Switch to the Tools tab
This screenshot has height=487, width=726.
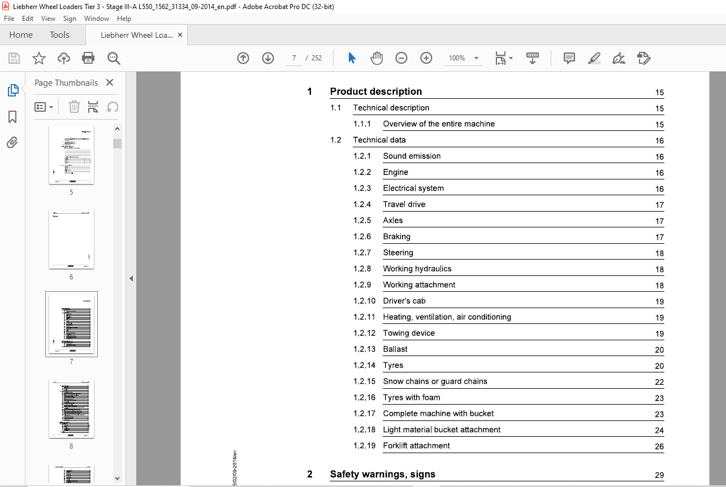[59, 35]
